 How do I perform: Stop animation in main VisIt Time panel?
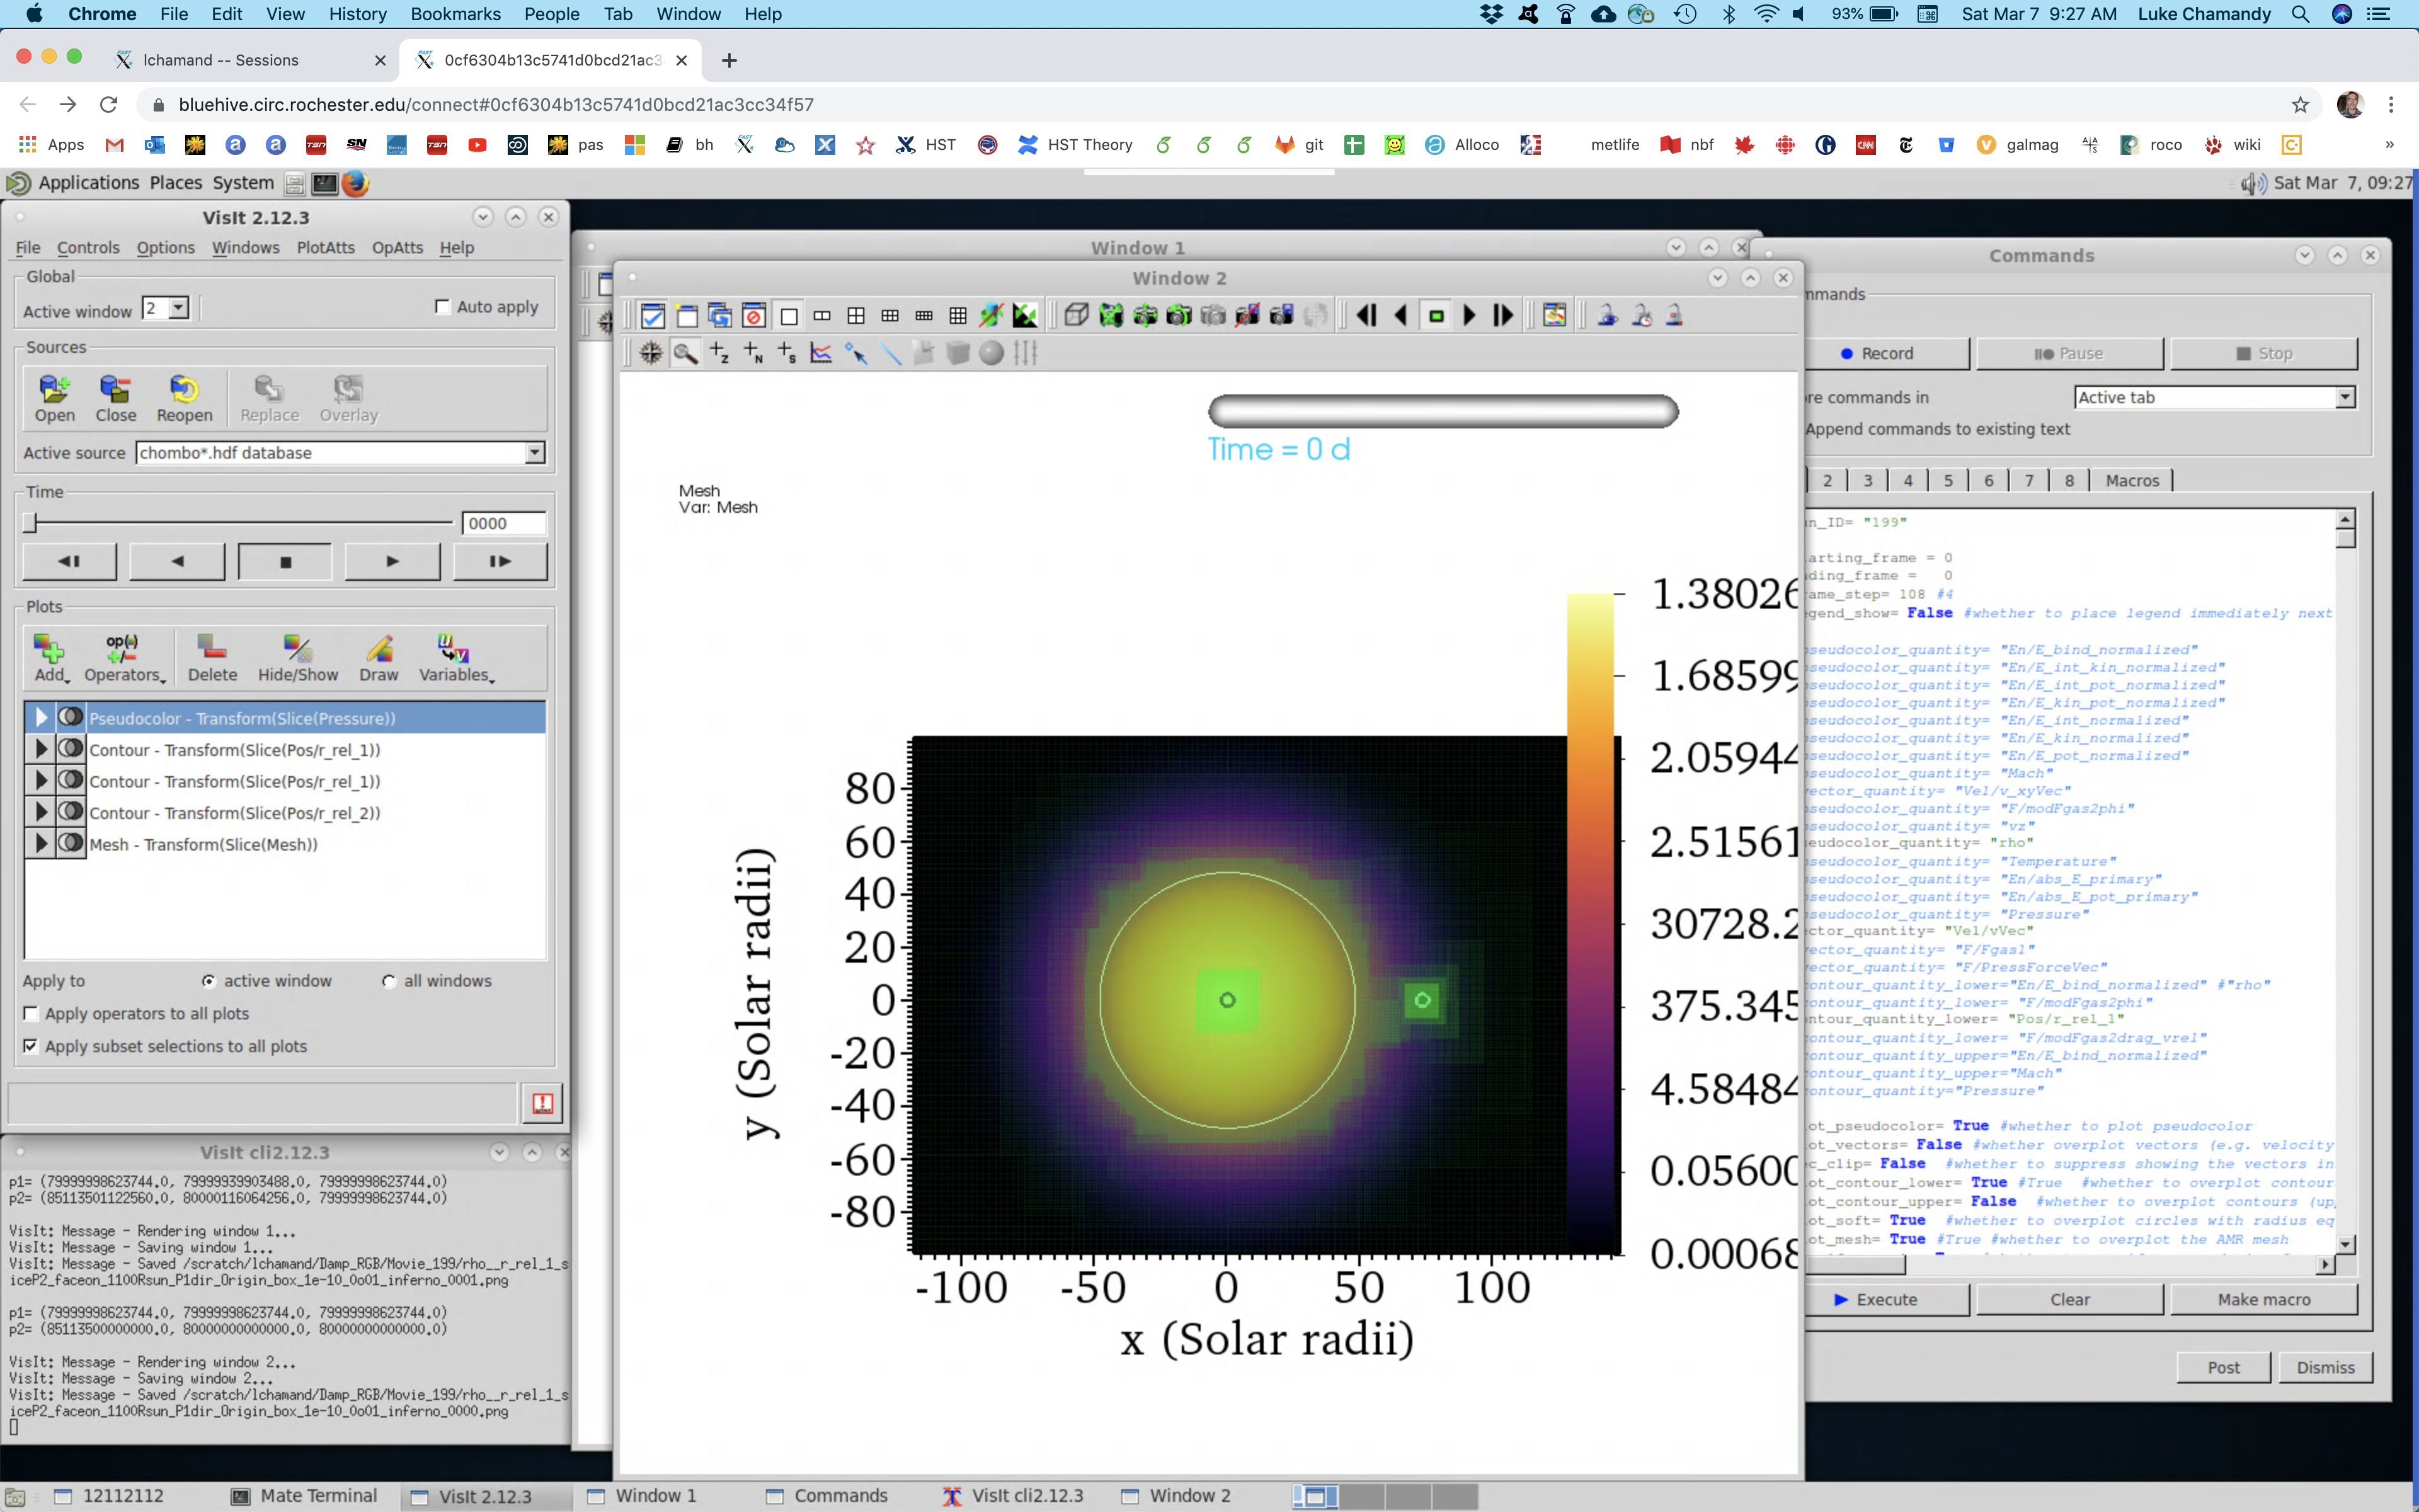[285, 562]
